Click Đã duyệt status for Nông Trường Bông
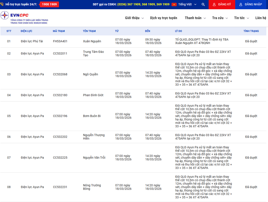The height and width of the screenshot is (202, 268). tap(251, 187)
